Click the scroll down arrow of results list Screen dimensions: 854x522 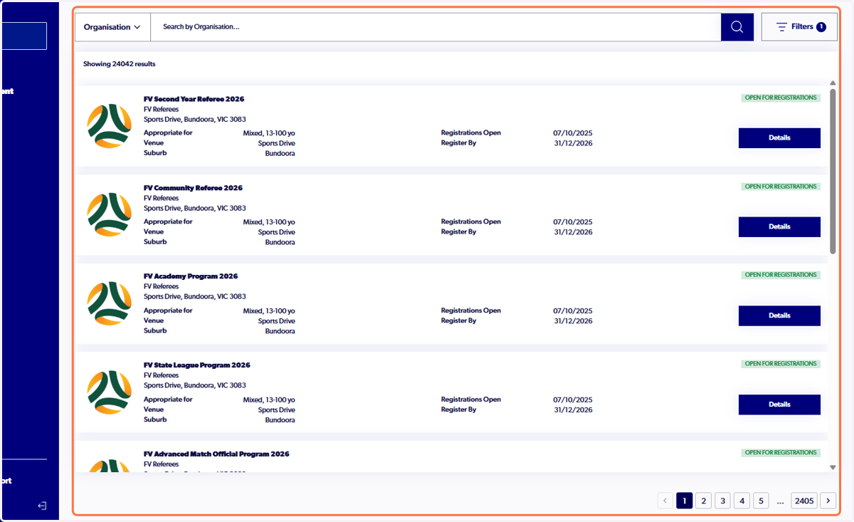[x=833, y=467]
